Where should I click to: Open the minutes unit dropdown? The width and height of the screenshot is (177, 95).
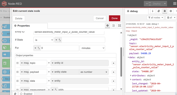coord(92,48)
